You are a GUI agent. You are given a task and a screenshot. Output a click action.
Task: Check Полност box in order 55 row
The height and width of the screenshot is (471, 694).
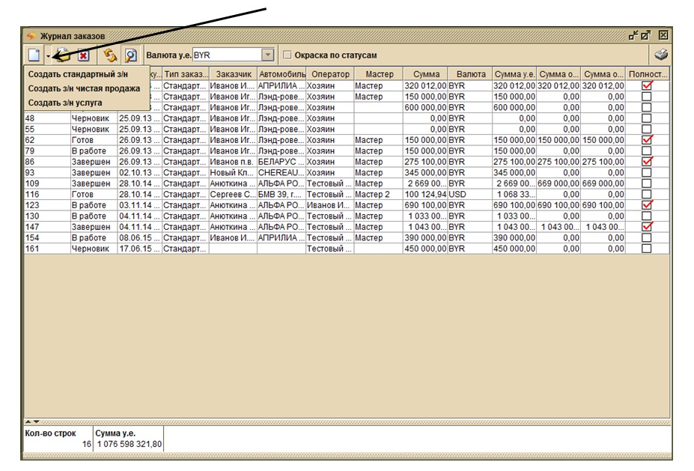[647, 129]
